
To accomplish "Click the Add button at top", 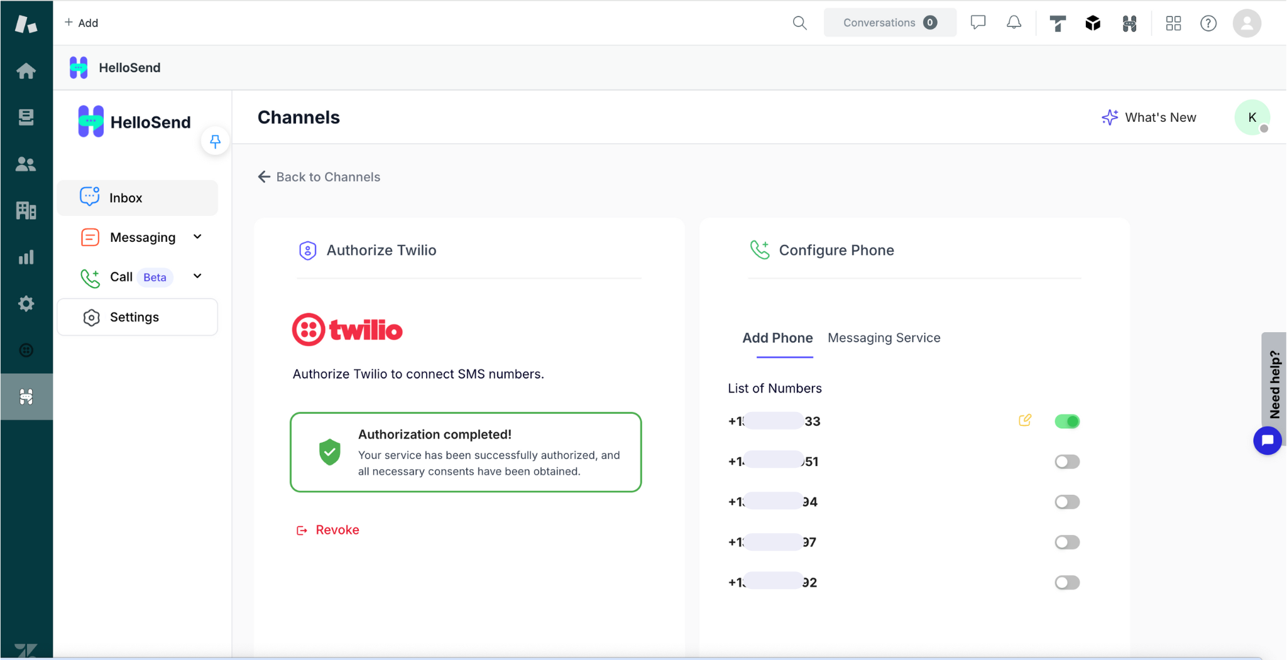I will click(81, 23).
